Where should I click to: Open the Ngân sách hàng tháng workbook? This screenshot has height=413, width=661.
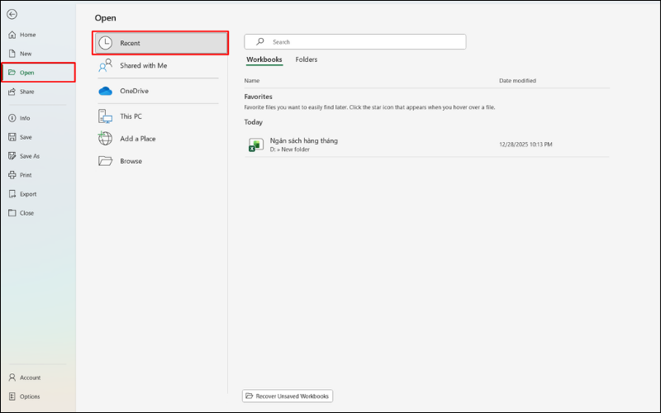tap(426, 145)
